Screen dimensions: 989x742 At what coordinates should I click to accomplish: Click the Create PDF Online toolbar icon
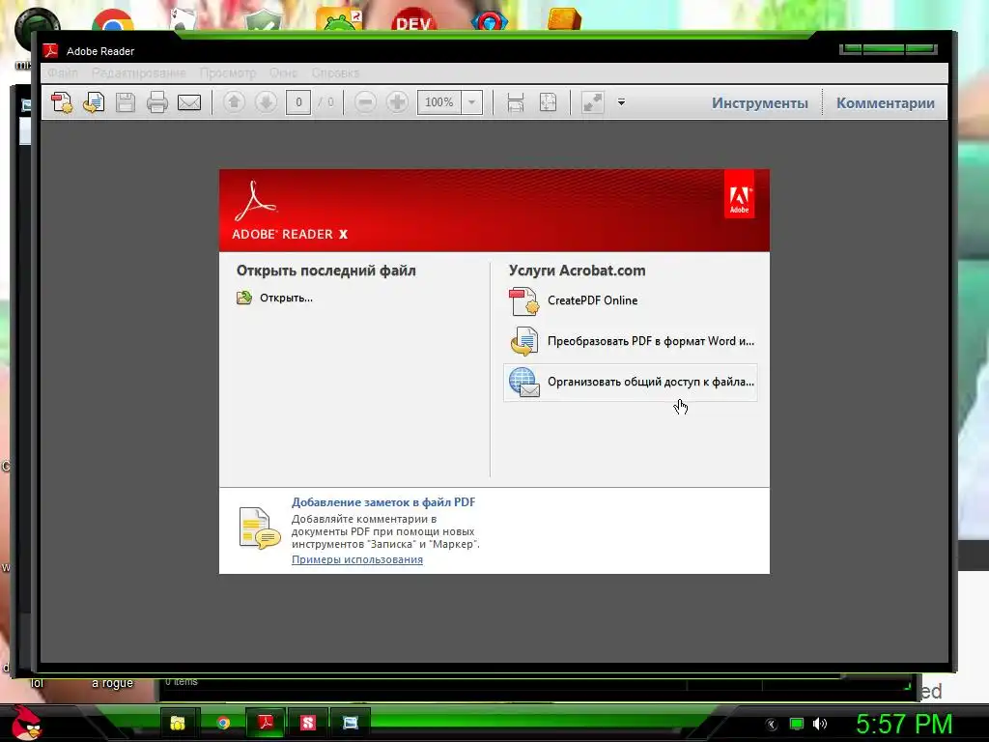coord(62,102)
